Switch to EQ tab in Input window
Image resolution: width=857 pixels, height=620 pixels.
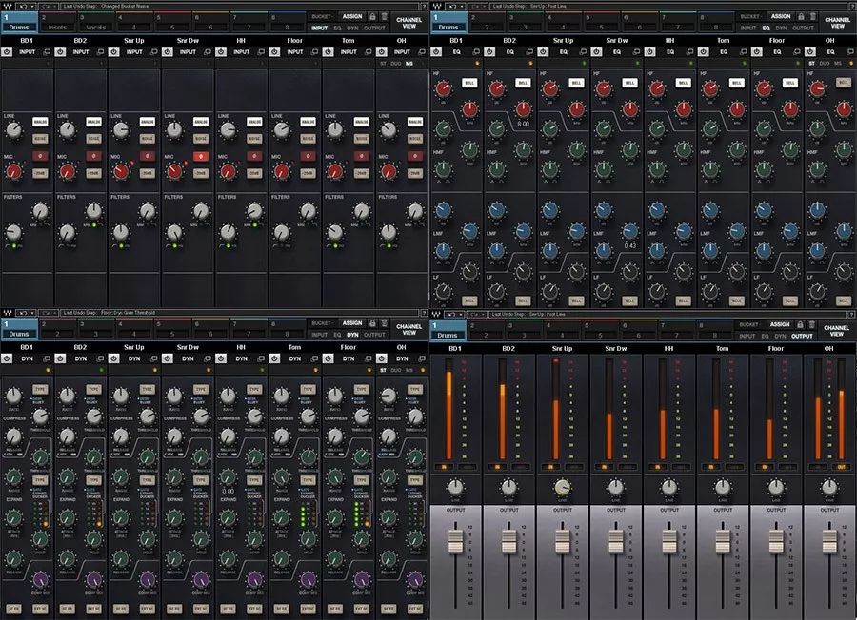(x=338, y=28)
